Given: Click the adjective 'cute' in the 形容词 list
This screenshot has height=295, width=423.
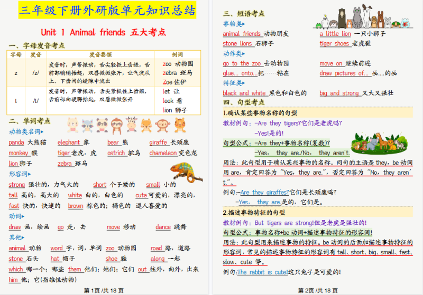Looking at the screenshot, I should point(141,195).
